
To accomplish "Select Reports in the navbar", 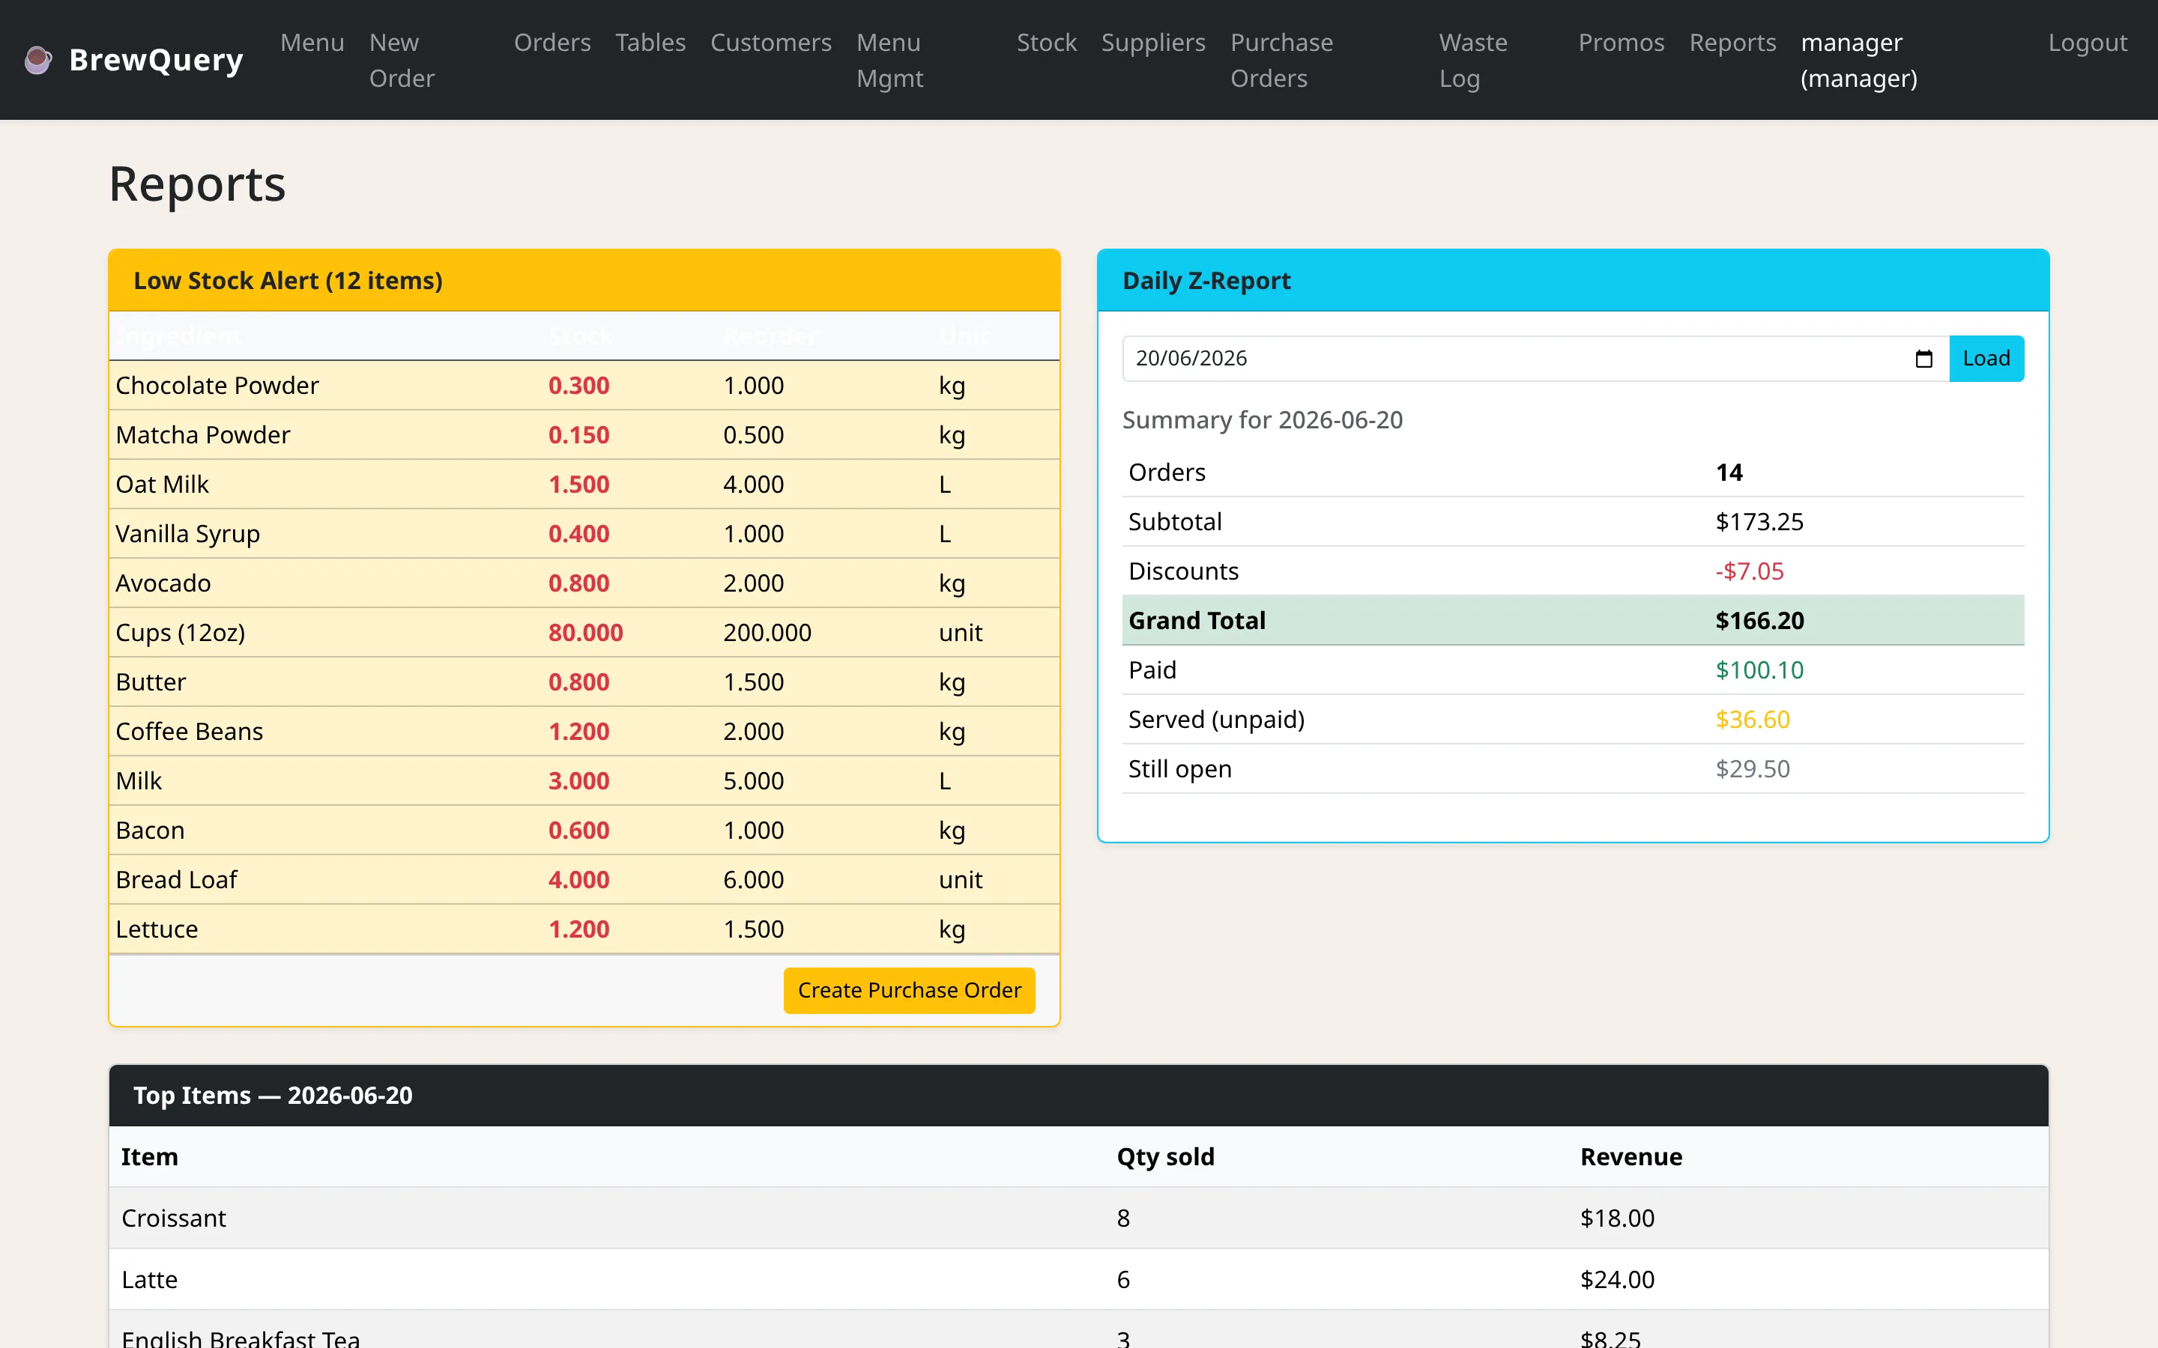I will [1732, 42].
